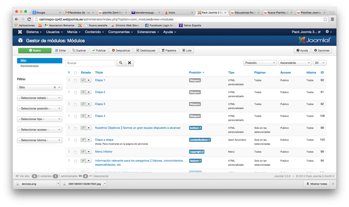Click Mostrar todas downloads button
Image resolution: width=349 pixels, height=207 pixels.
pos(317,184)
